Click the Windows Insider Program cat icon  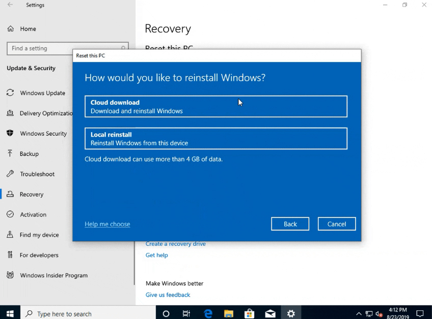[x=10, y=275]
